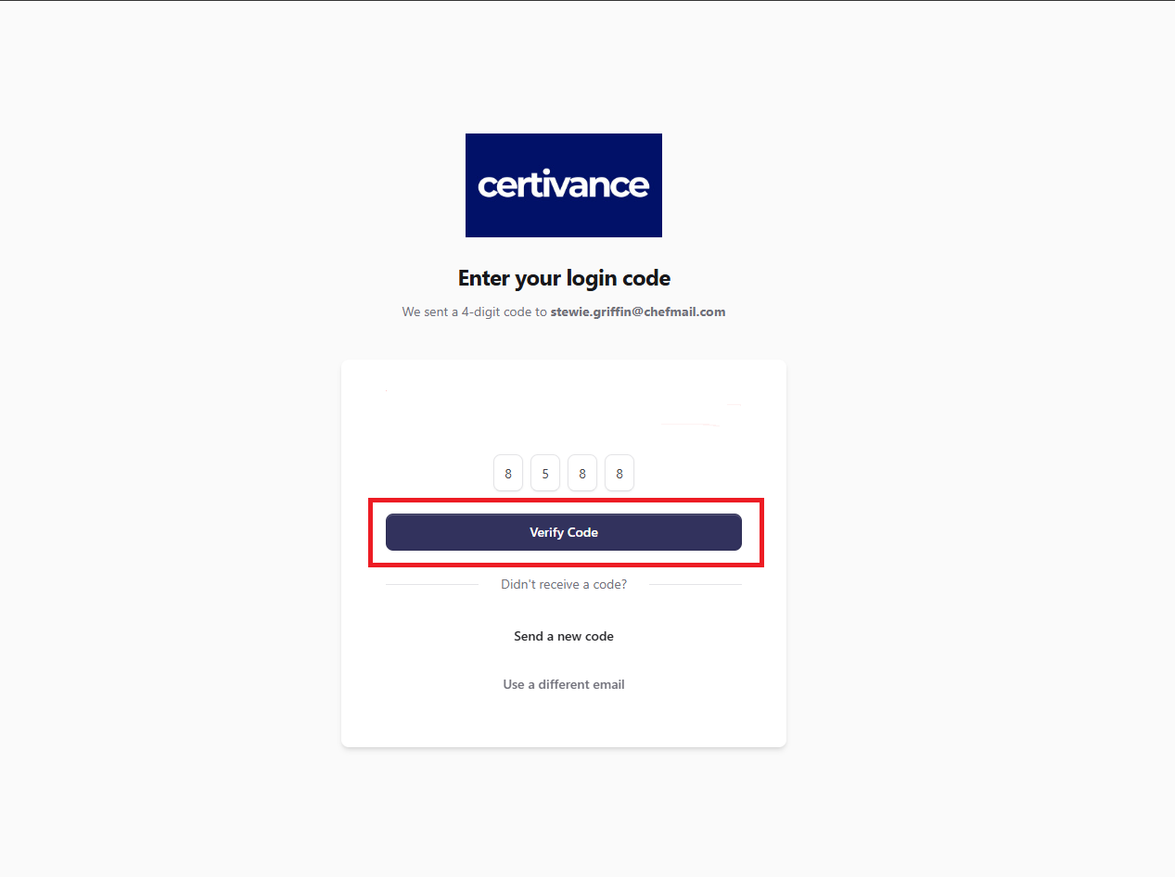Click the Didn't receive a code? text
Screen dimensions: 1175x877
pos(564,584)
